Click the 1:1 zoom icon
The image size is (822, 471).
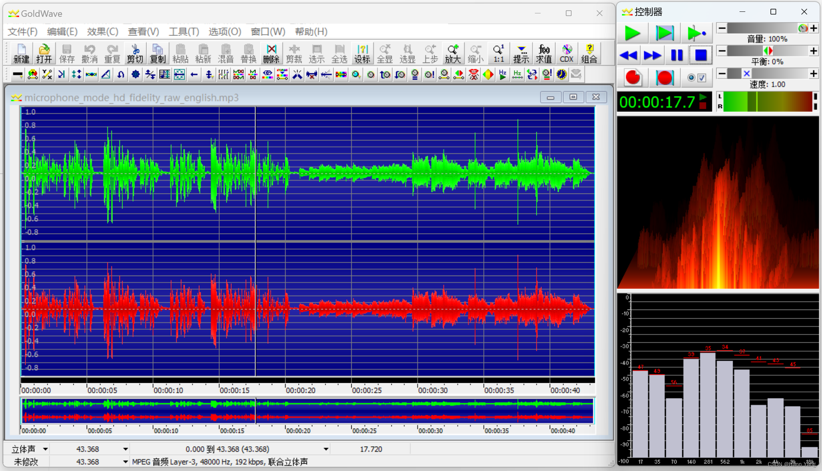coord(498,53)
